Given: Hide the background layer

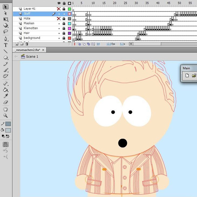Looking at the screenshot, I should 59,38.
